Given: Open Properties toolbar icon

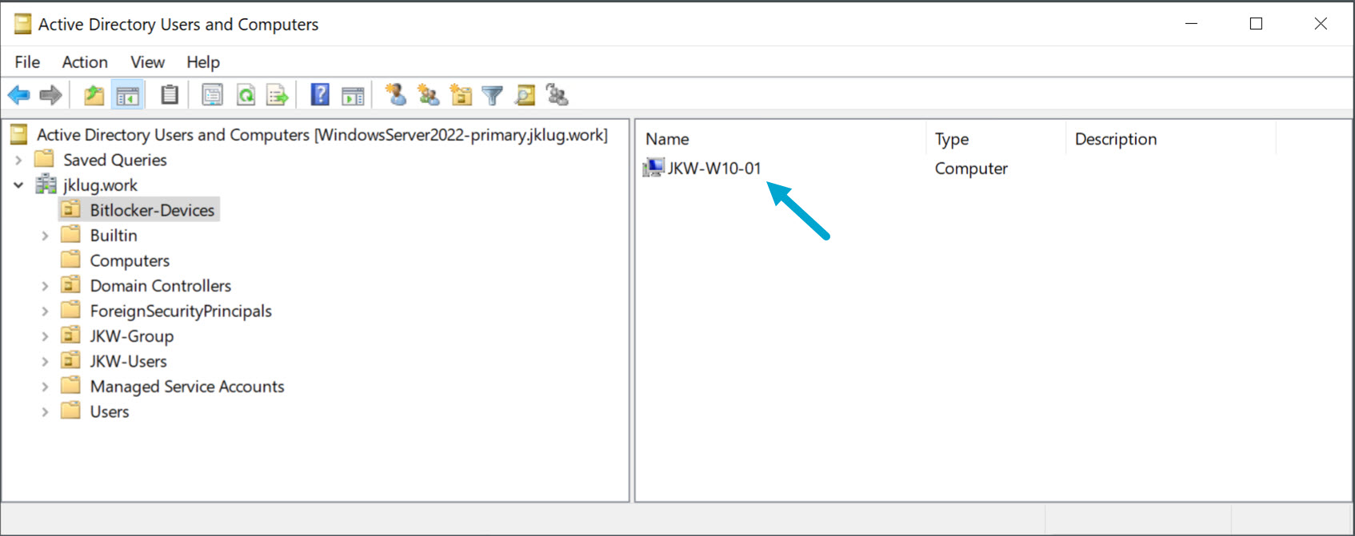Looking at the screenshot, I should 212,96.
